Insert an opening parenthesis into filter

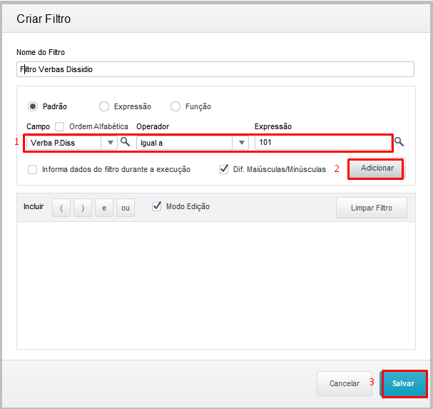pyautogui.click(x=61, y=208)
